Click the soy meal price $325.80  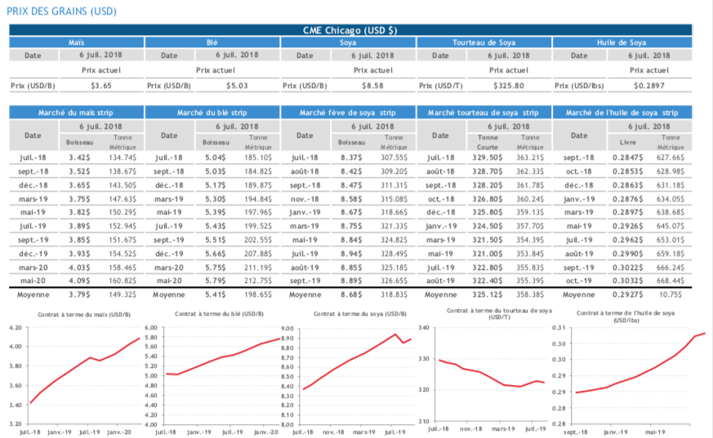[x=510, y=84]
